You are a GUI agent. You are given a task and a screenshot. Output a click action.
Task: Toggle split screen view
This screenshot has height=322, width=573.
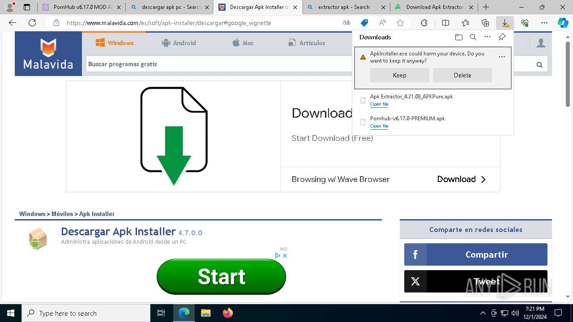coord(445,23)
